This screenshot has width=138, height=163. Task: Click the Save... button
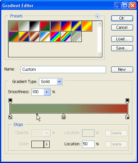pos(122,48)
